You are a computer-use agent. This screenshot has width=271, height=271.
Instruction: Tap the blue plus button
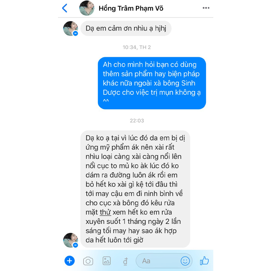70,260
